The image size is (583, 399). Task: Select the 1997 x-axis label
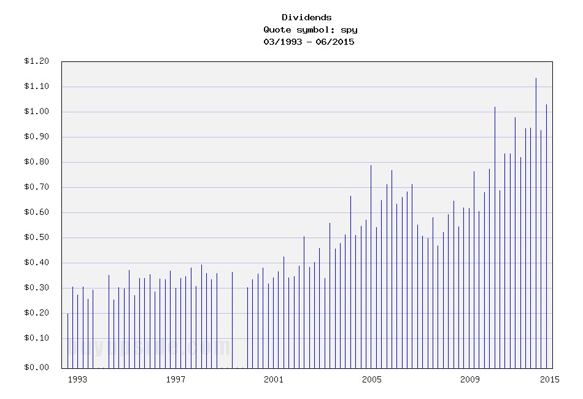coord(176,379)
